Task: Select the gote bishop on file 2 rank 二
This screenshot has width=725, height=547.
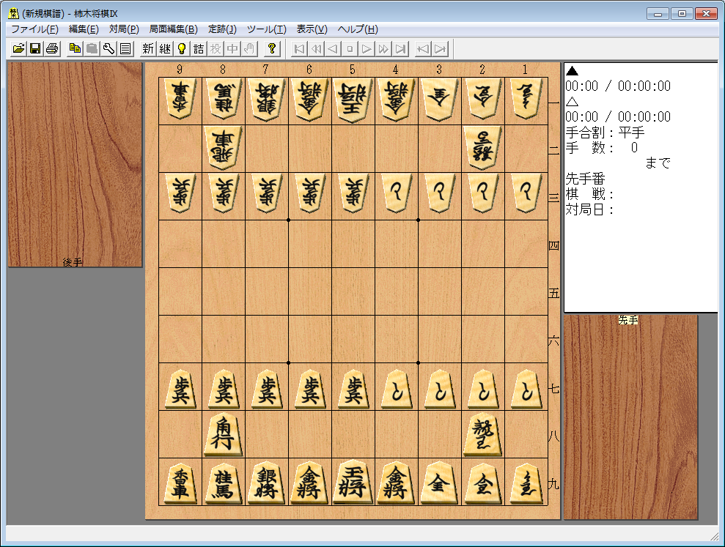Action: click(x=482, y=148)
